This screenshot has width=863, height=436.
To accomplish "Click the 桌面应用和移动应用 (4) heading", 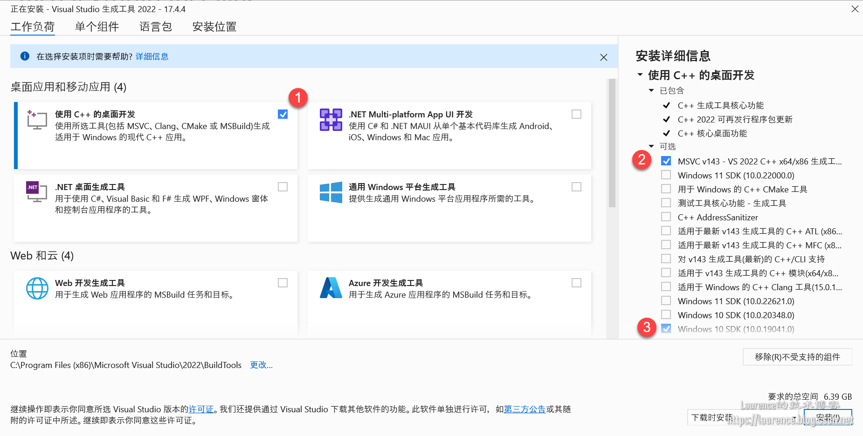I will pyautogui.click(x=69, y=87).
